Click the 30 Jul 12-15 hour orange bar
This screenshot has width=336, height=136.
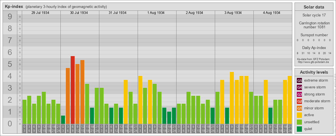point(82,92)
